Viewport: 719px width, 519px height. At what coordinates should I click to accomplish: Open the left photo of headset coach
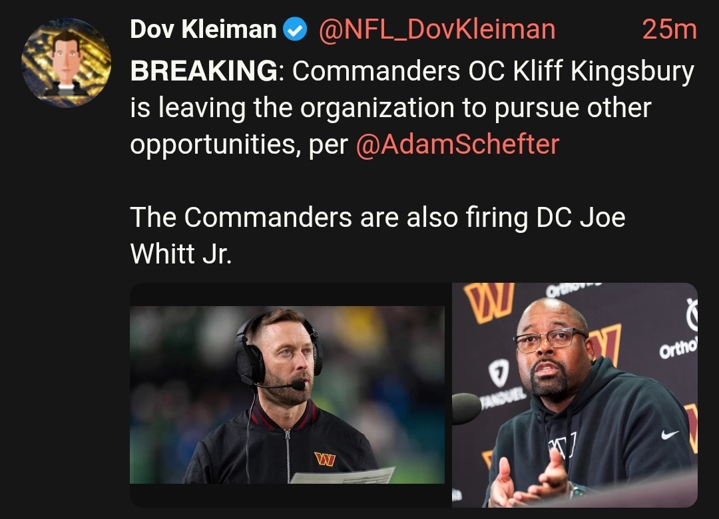coord(287,395)
